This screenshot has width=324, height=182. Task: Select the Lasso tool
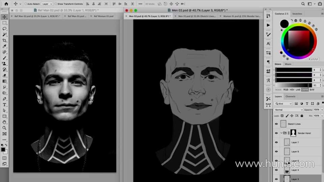[5, 29]
